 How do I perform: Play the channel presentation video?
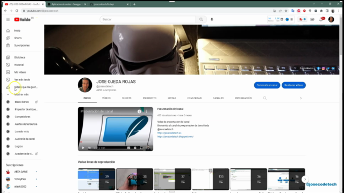(83, 148)
